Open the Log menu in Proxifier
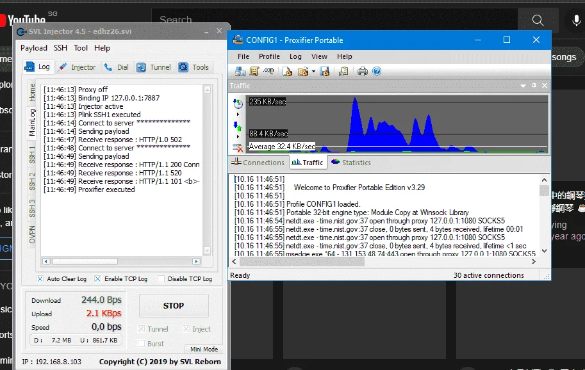The image size is (585, 370). click(295, 56)
